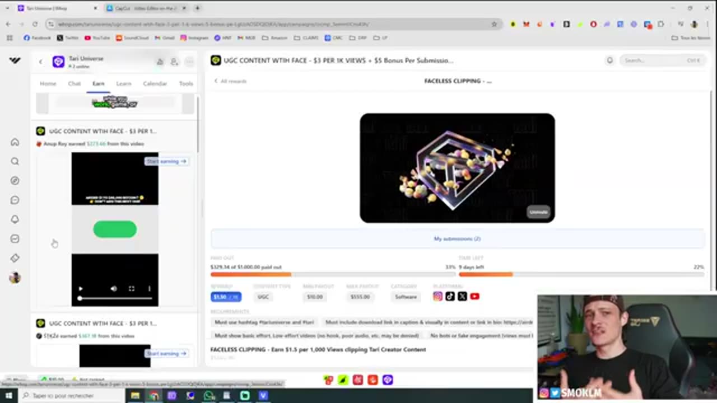717x403 pixels.
Task: Open YouTube platform icon
Action: click(x=474, y=297)
